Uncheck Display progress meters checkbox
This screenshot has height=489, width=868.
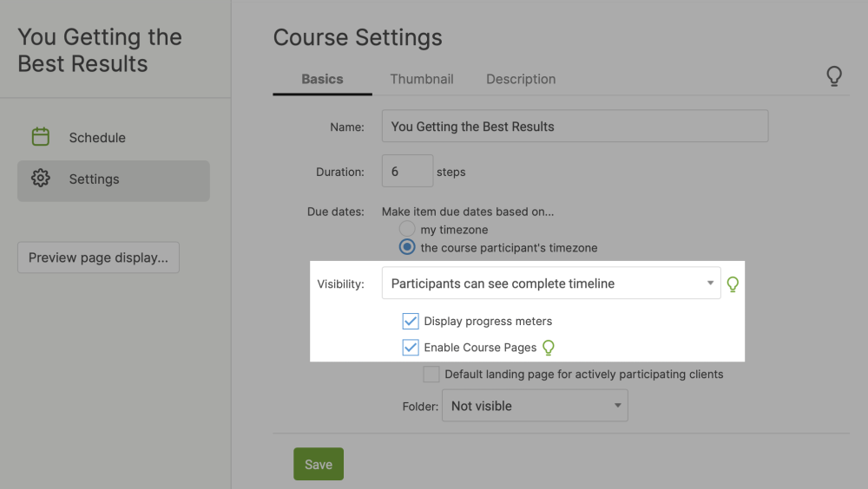(411, 322)
